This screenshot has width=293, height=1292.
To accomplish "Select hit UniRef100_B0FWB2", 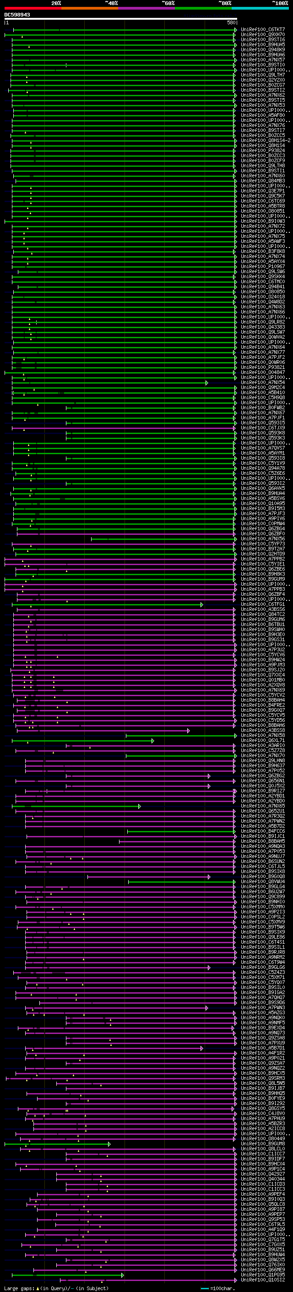I will 262,408.
